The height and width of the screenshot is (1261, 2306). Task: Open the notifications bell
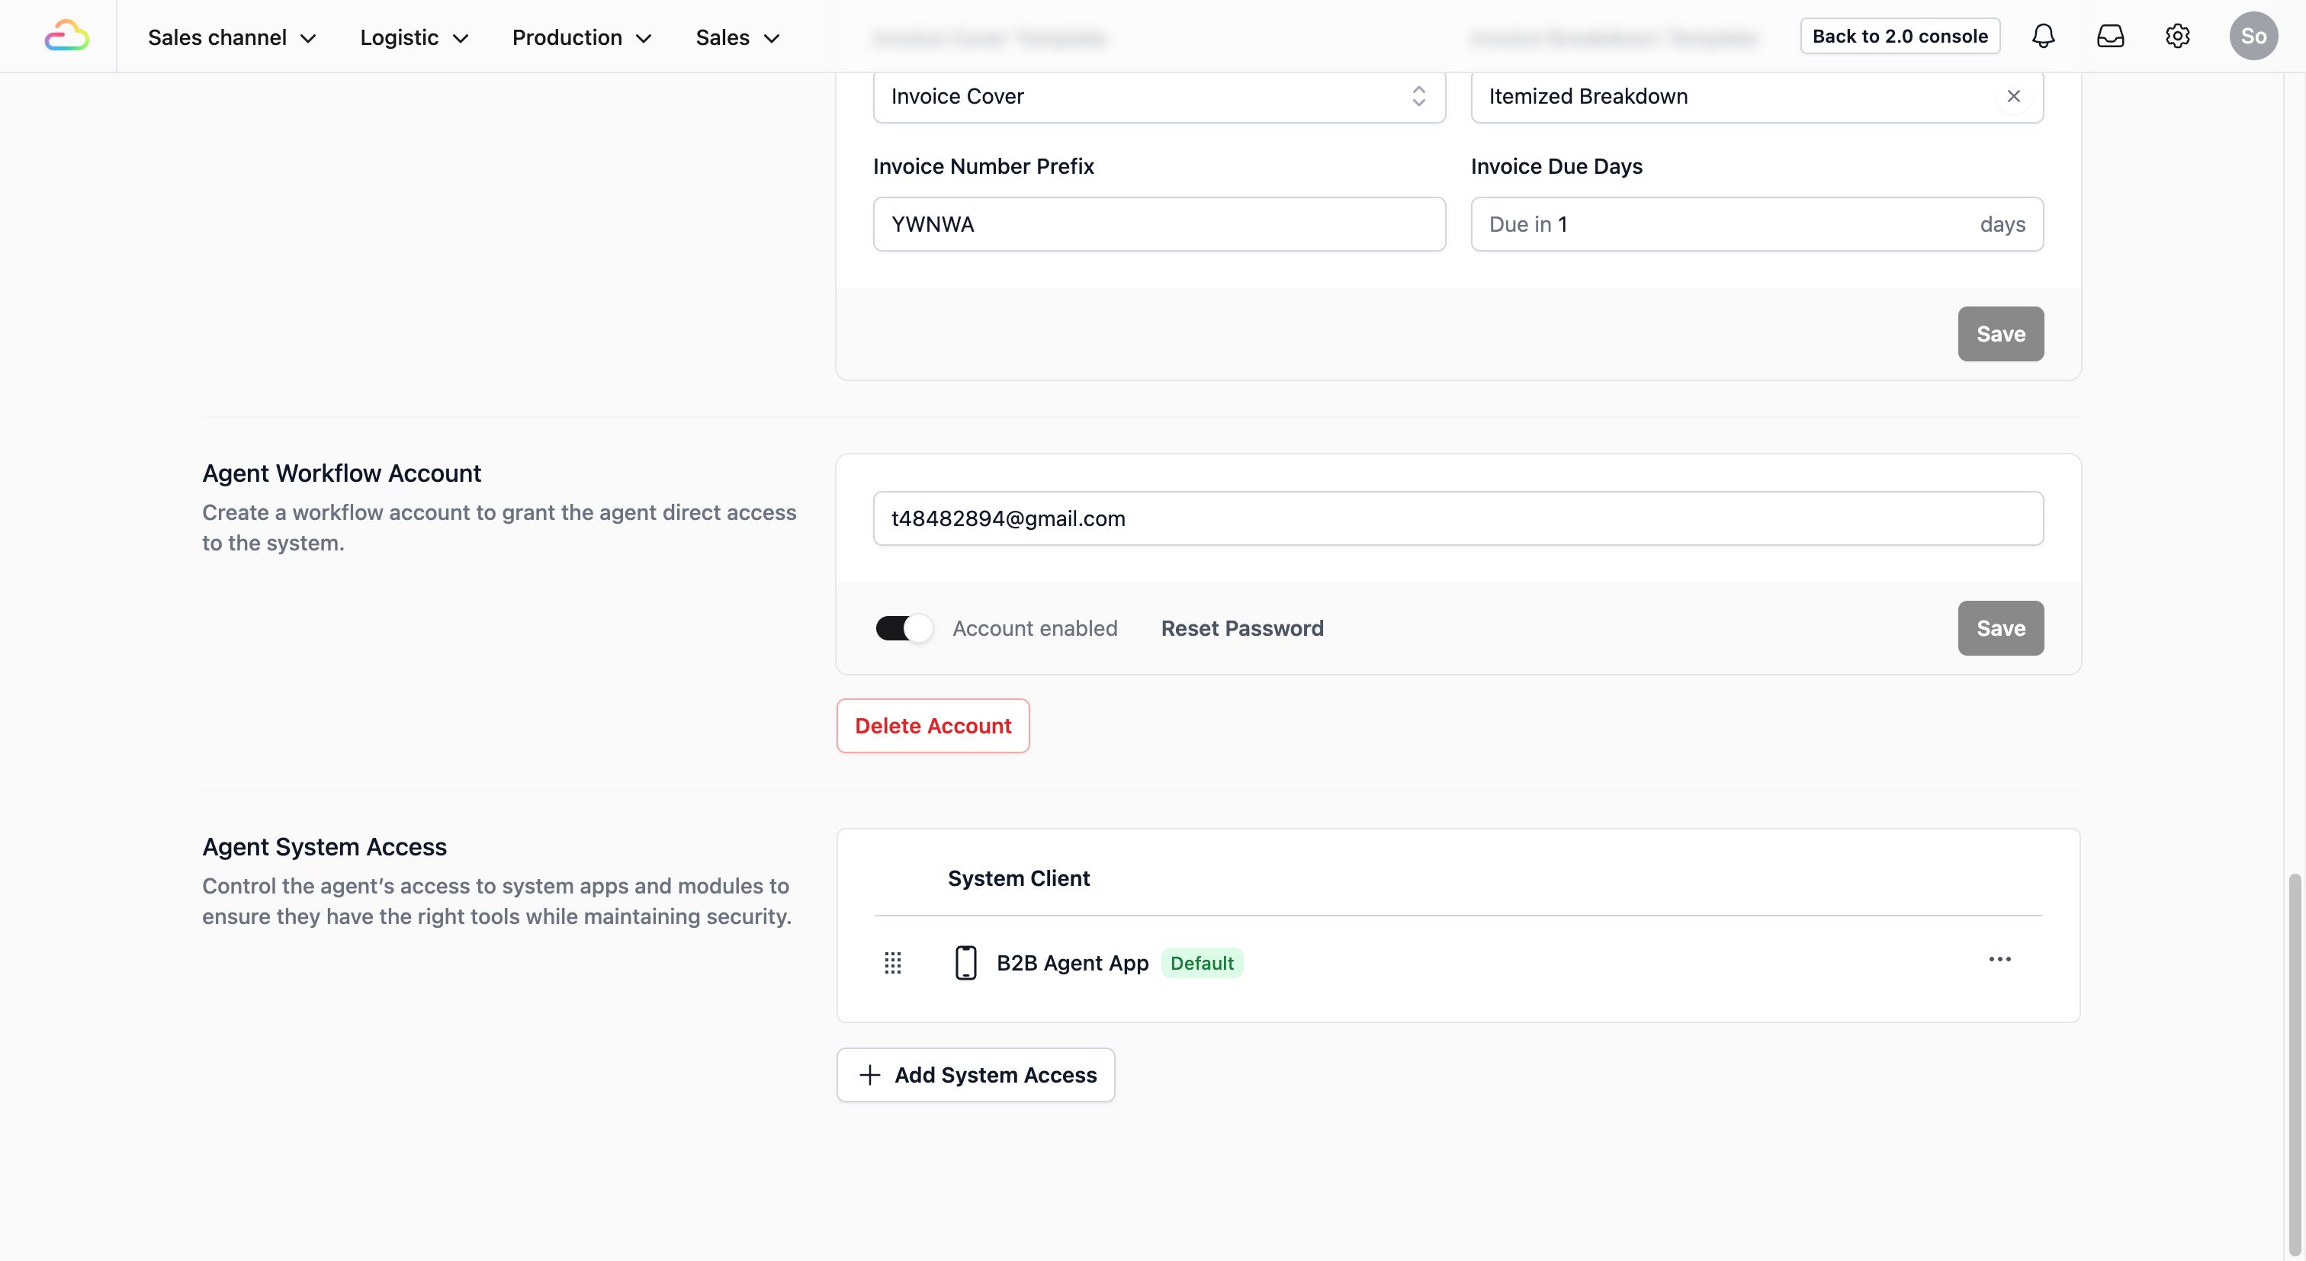click(x=2043, y=36)
